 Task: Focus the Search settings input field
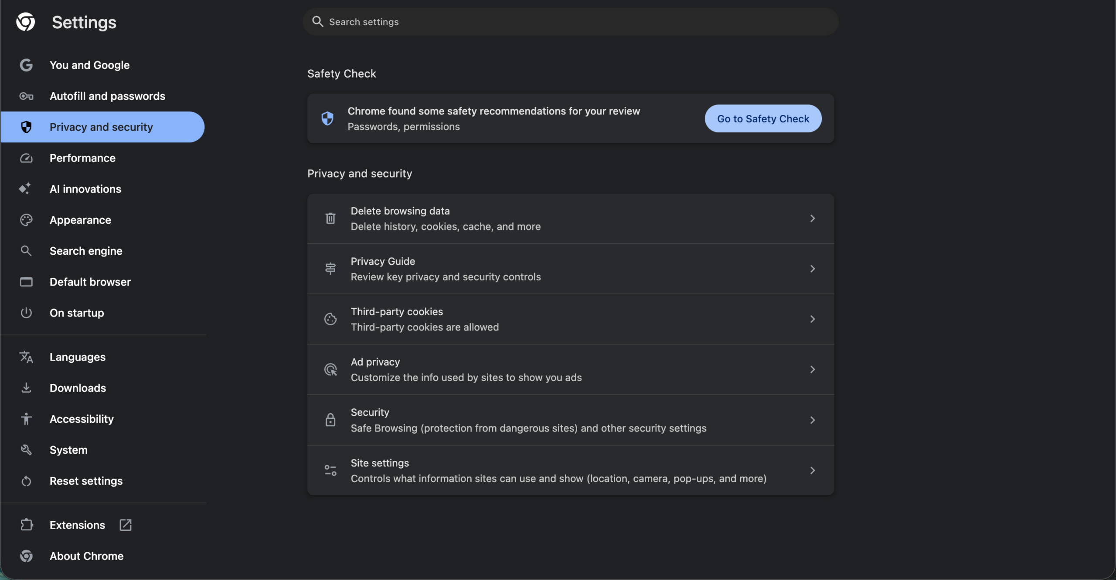[x=571, y=21]
